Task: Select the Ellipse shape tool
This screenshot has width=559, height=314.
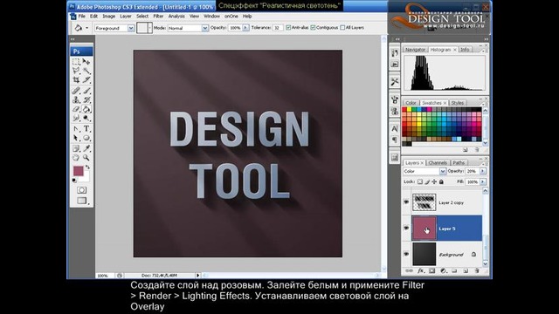Action: coord(86,138)
